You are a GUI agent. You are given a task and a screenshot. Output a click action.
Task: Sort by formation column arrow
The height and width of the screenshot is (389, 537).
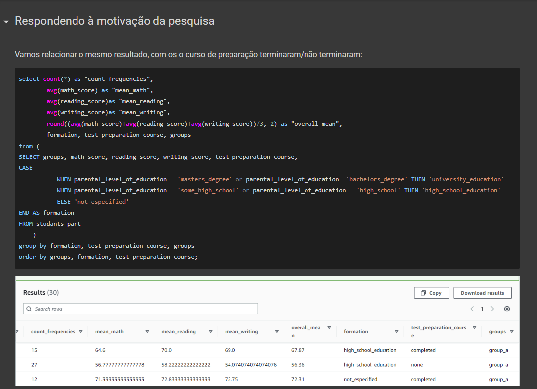pos(396,331)
